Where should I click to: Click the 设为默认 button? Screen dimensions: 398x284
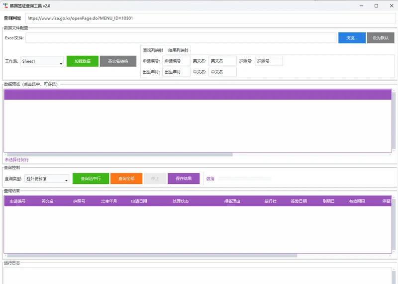(381, 38)
